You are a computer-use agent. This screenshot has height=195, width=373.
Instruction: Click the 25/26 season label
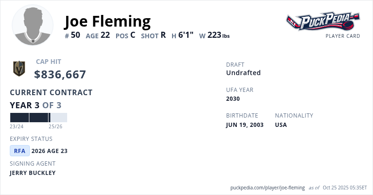[55, 126]
